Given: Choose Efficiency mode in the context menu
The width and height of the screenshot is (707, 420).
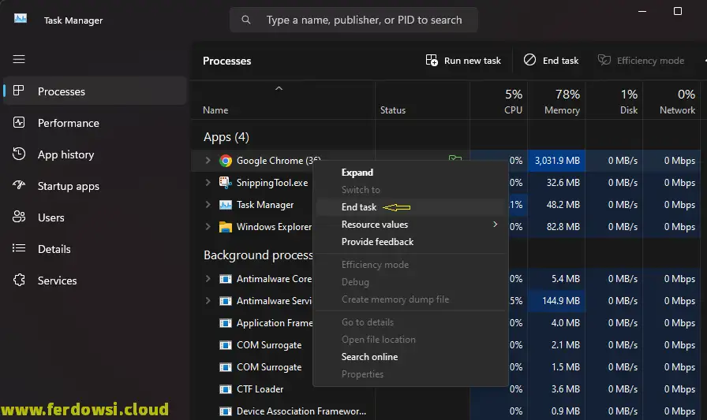Looking at the screenshot, I should coord(410,265).
